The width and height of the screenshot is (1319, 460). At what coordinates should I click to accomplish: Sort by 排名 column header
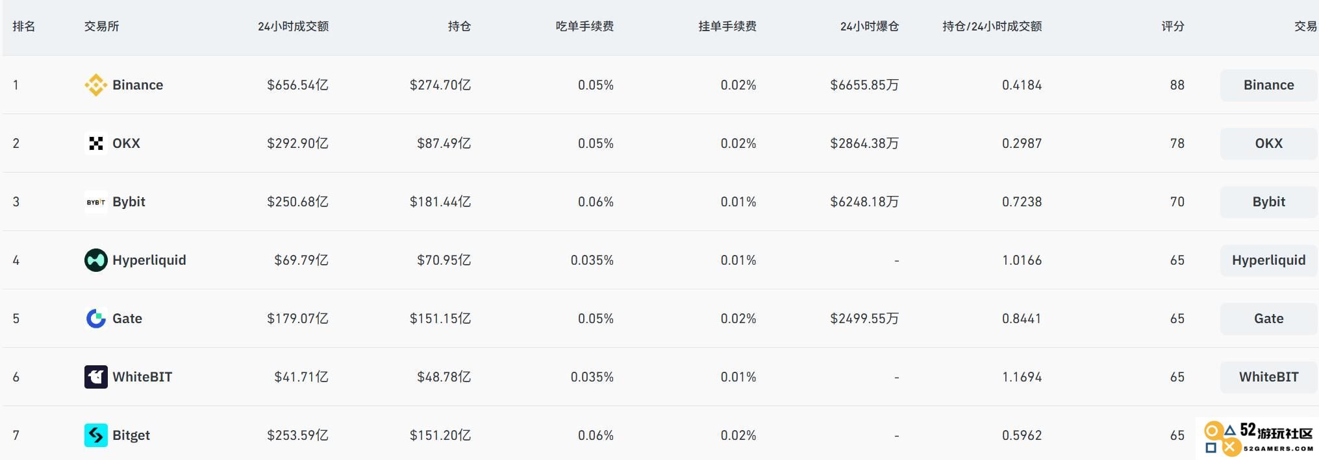[x=24, y=27]
